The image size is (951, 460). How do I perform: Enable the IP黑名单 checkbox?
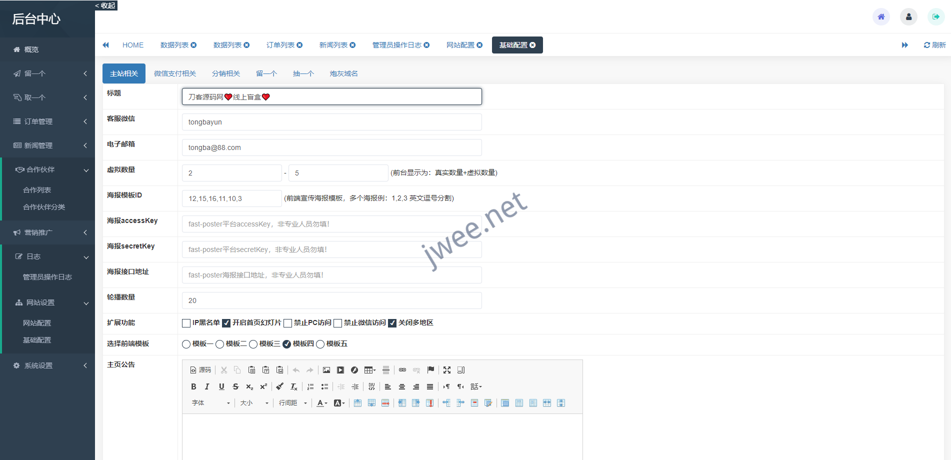point(186,323)
